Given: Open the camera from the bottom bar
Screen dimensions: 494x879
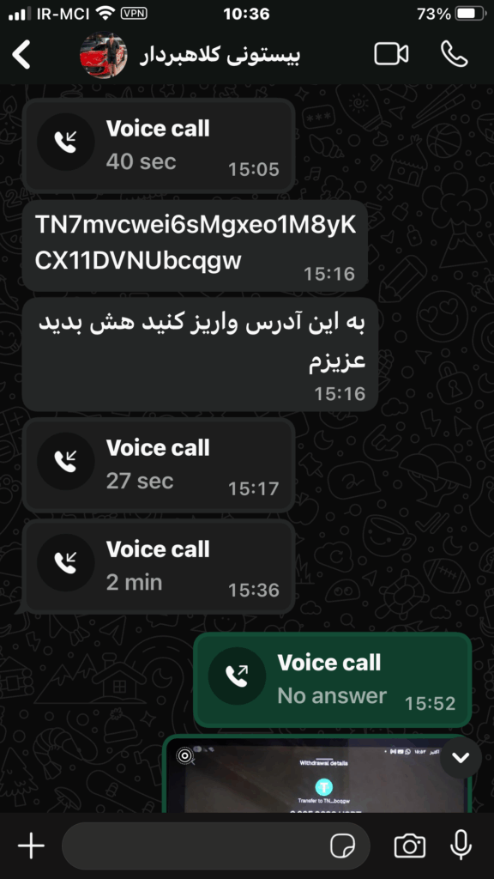Looking at the screenshot, I should tap(409, 846).
